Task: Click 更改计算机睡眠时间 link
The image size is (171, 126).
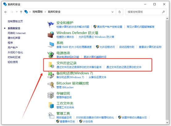Action: click(x=95, y=57)
